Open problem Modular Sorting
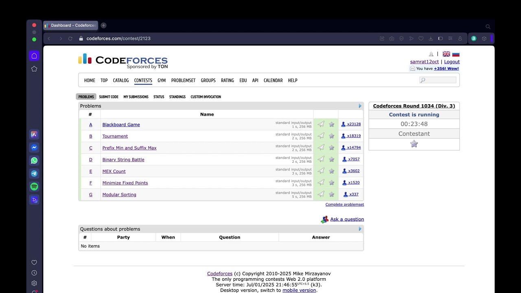The height and width of the screenshot is (293, 521). coord(119,195)
